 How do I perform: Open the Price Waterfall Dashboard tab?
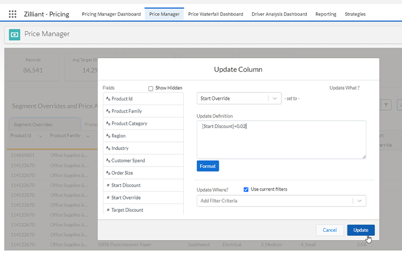[x=215, y=14]
